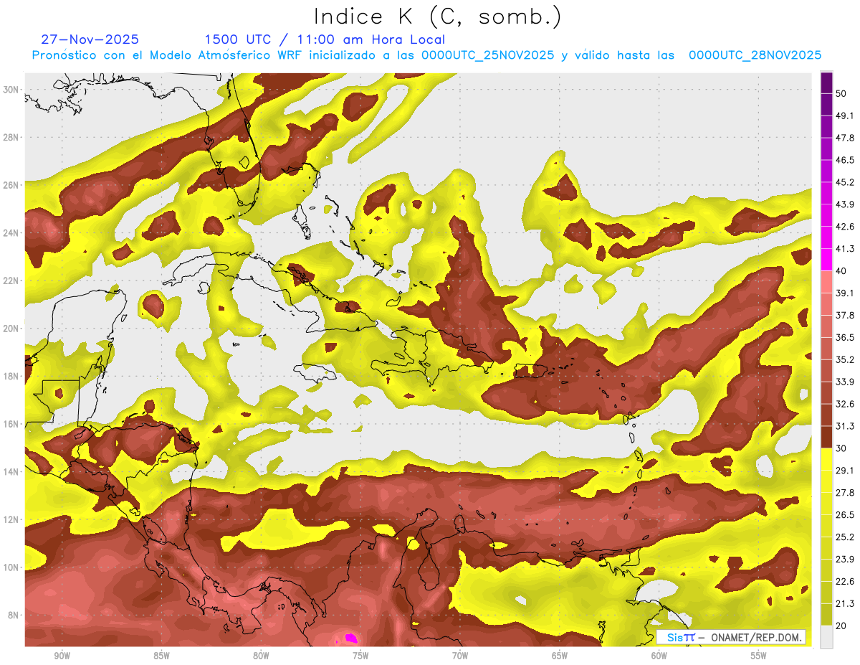
Task: Click the date '27-Nov-2025'
Action: (90, 39)
